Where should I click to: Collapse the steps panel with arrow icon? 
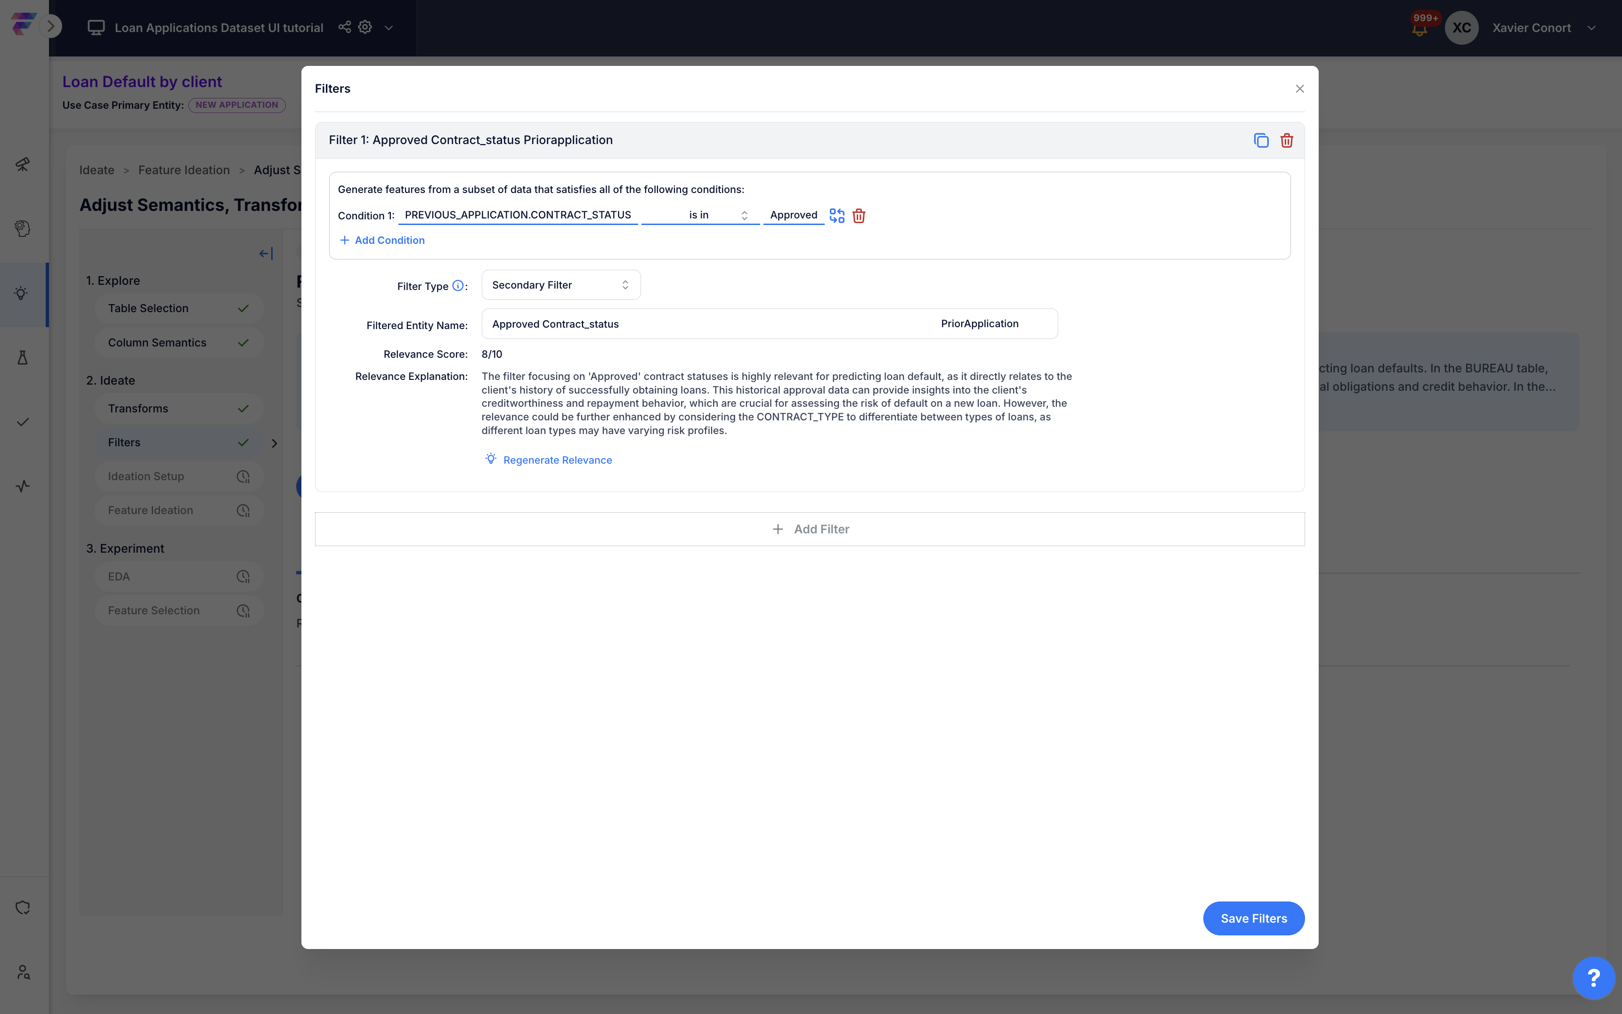coord(266,253)
